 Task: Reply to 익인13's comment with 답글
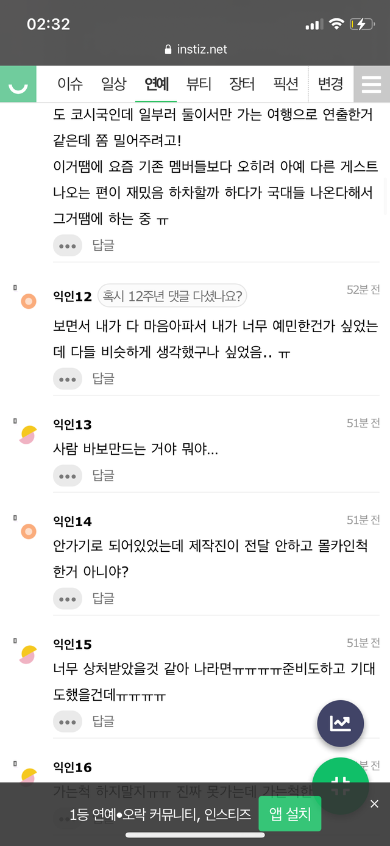(x=104, y=475)
